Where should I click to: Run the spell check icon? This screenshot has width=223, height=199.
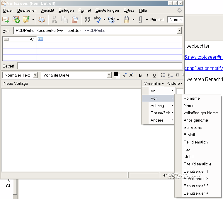point(97,20)
